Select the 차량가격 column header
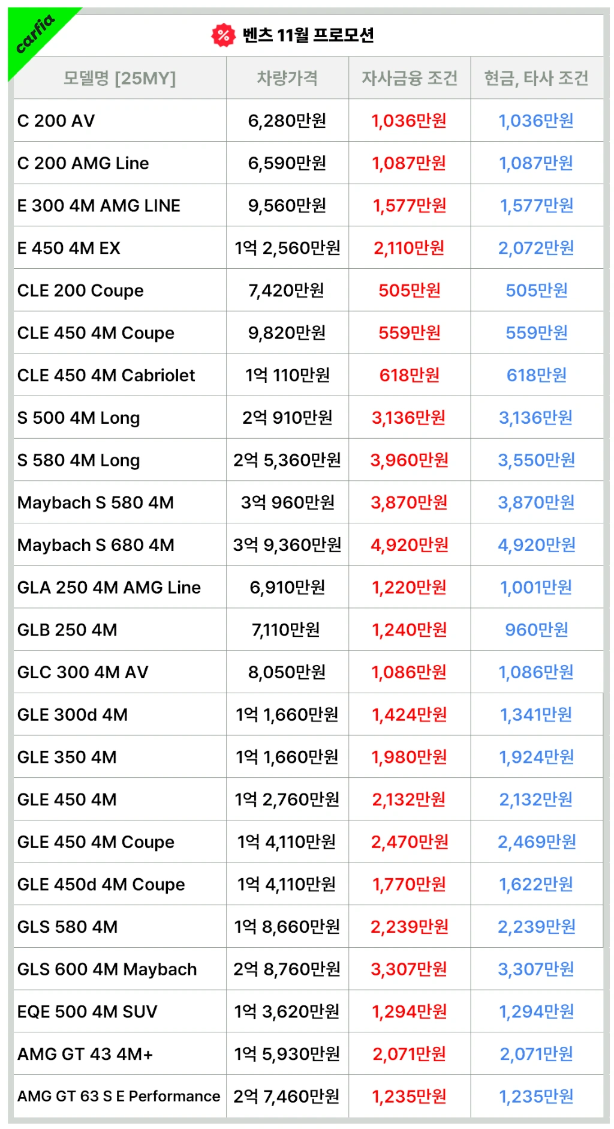 coord(287,78)
